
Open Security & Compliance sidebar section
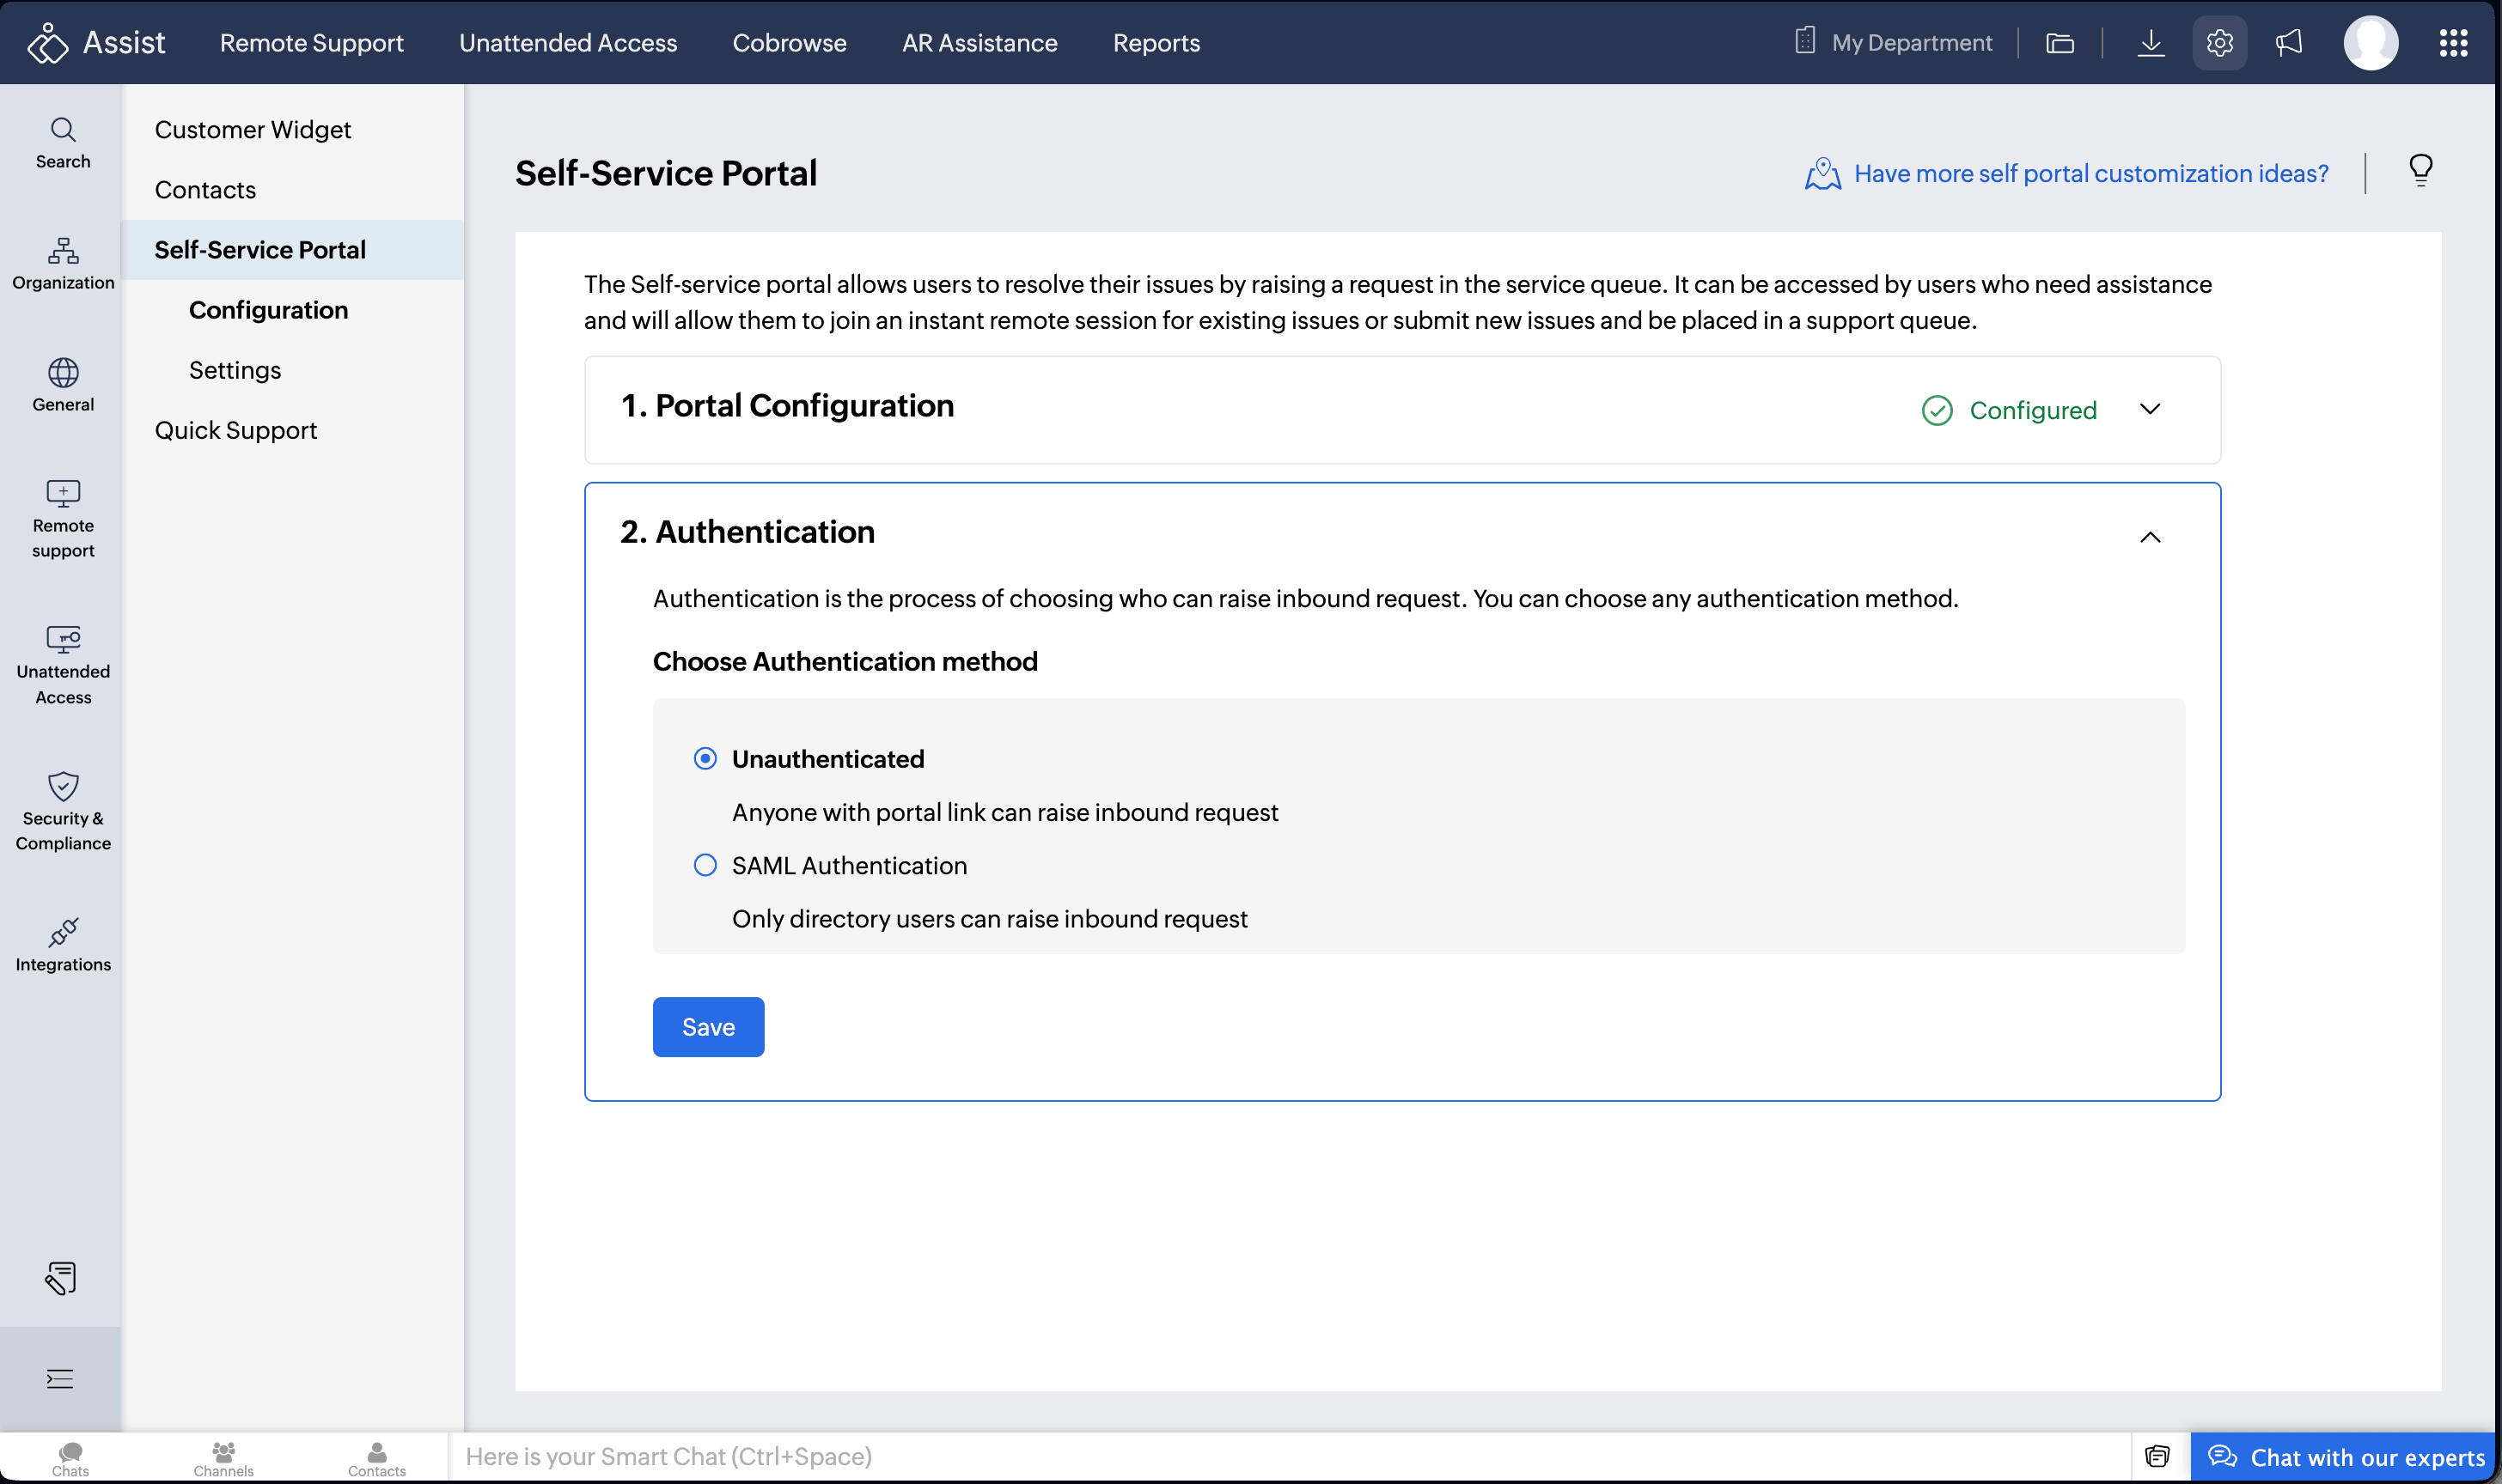63,810
